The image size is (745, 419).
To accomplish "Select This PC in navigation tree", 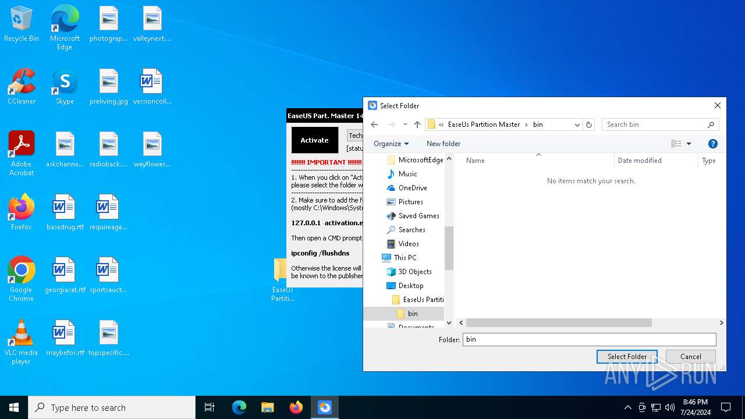I will click(399, 258).
